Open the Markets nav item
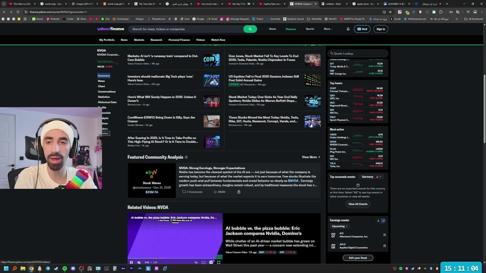 (139, 40)
